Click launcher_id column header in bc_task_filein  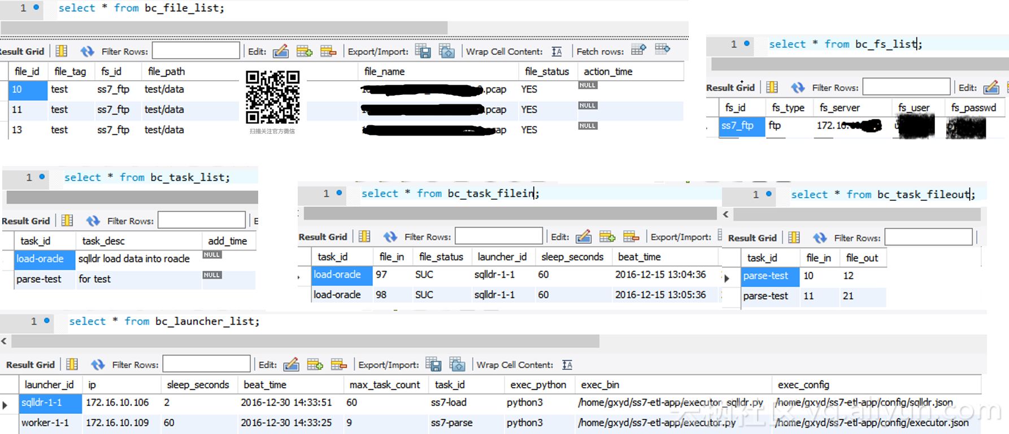coord(502,257)
